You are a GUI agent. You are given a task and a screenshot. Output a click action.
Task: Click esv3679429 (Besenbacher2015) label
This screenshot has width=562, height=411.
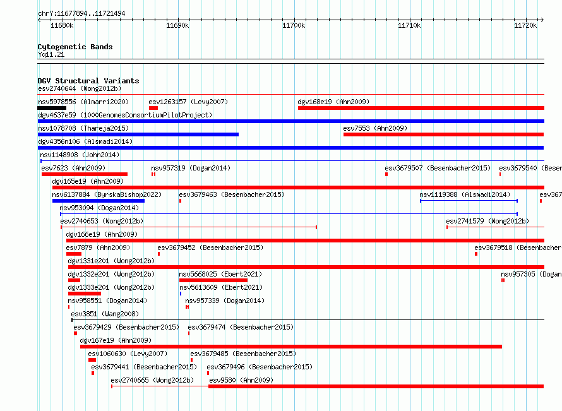[126, 327]
